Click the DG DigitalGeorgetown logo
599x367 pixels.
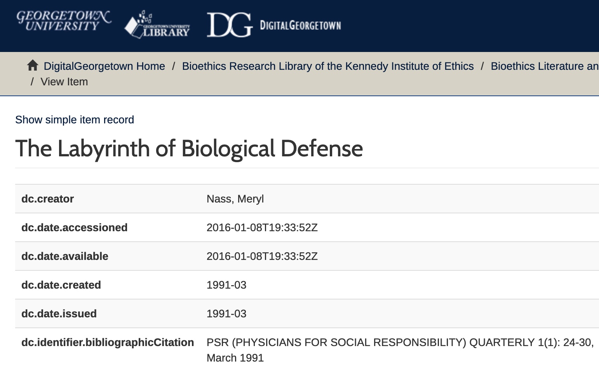[230, 25]
